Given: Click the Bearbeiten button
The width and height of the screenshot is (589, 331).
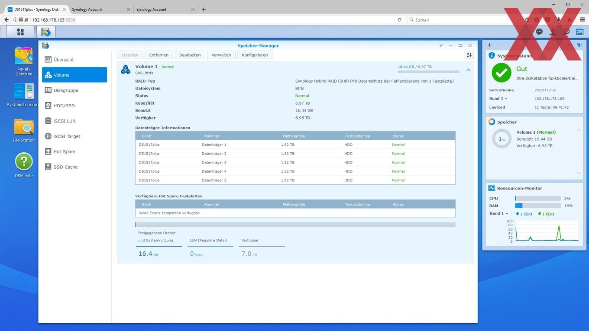Looking at the screenshot, I should pyautogui.click(x=190, y=55).
